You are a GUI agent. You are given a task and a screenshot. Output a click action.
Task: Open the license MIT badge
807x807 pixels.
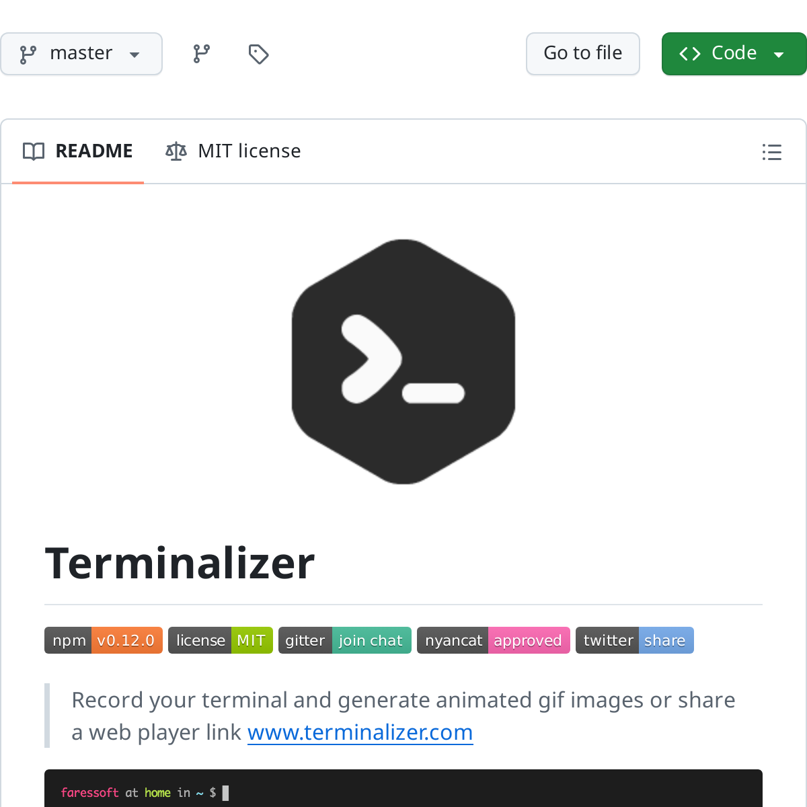(x=221, y=640)
